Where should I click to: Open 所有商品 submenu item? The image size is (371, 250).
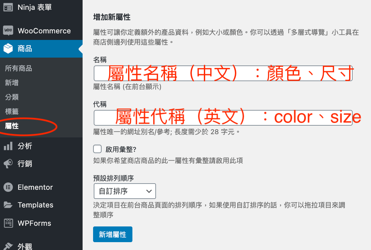[x=19, y=68]
